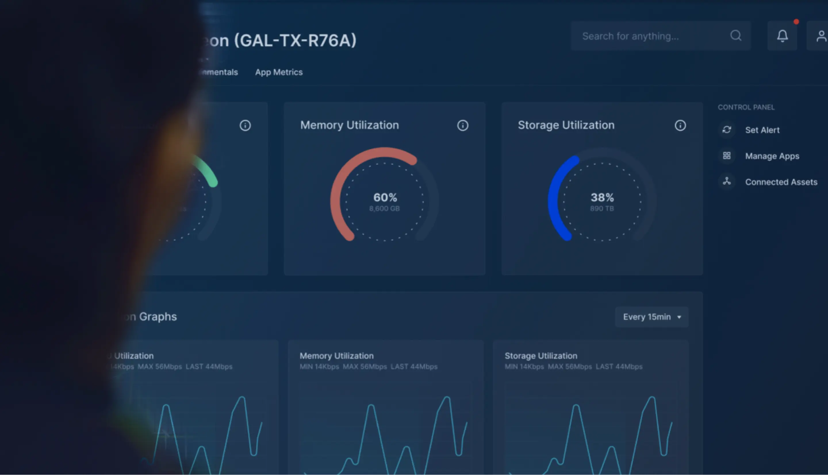This screenshot has height=475, width=828.
Task: Click the Connected Assets network icon
Action: (727, 182)
